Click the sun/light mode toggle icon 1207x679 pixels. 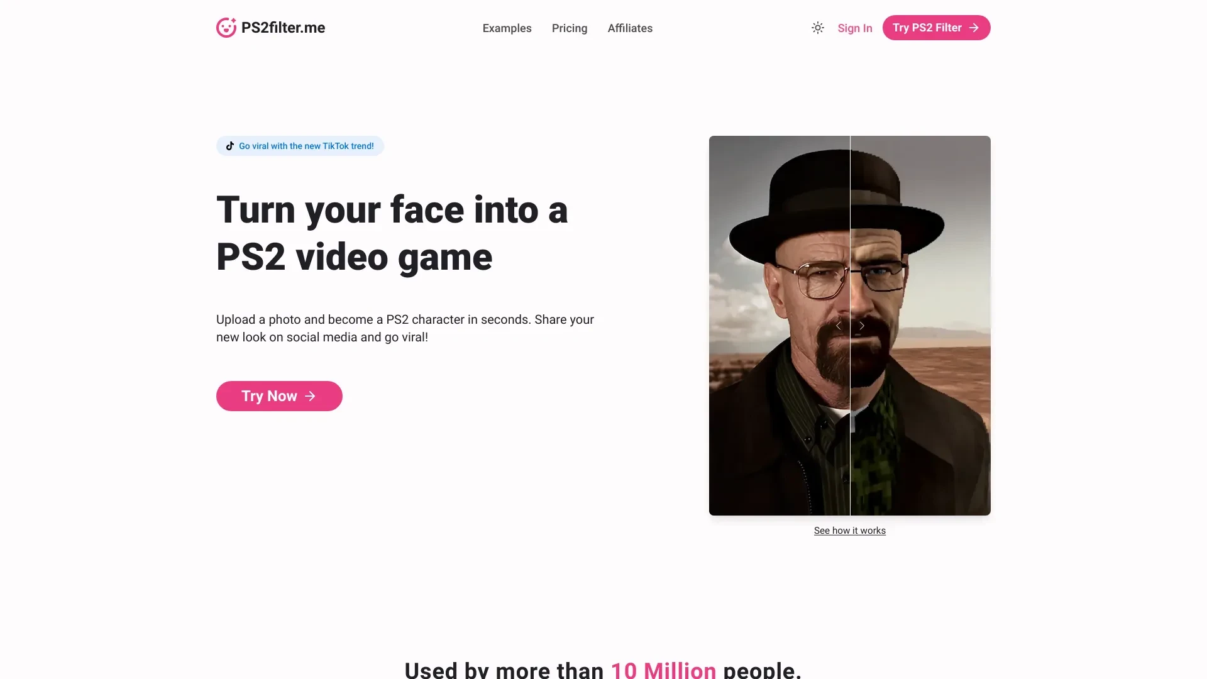(817, 28)
